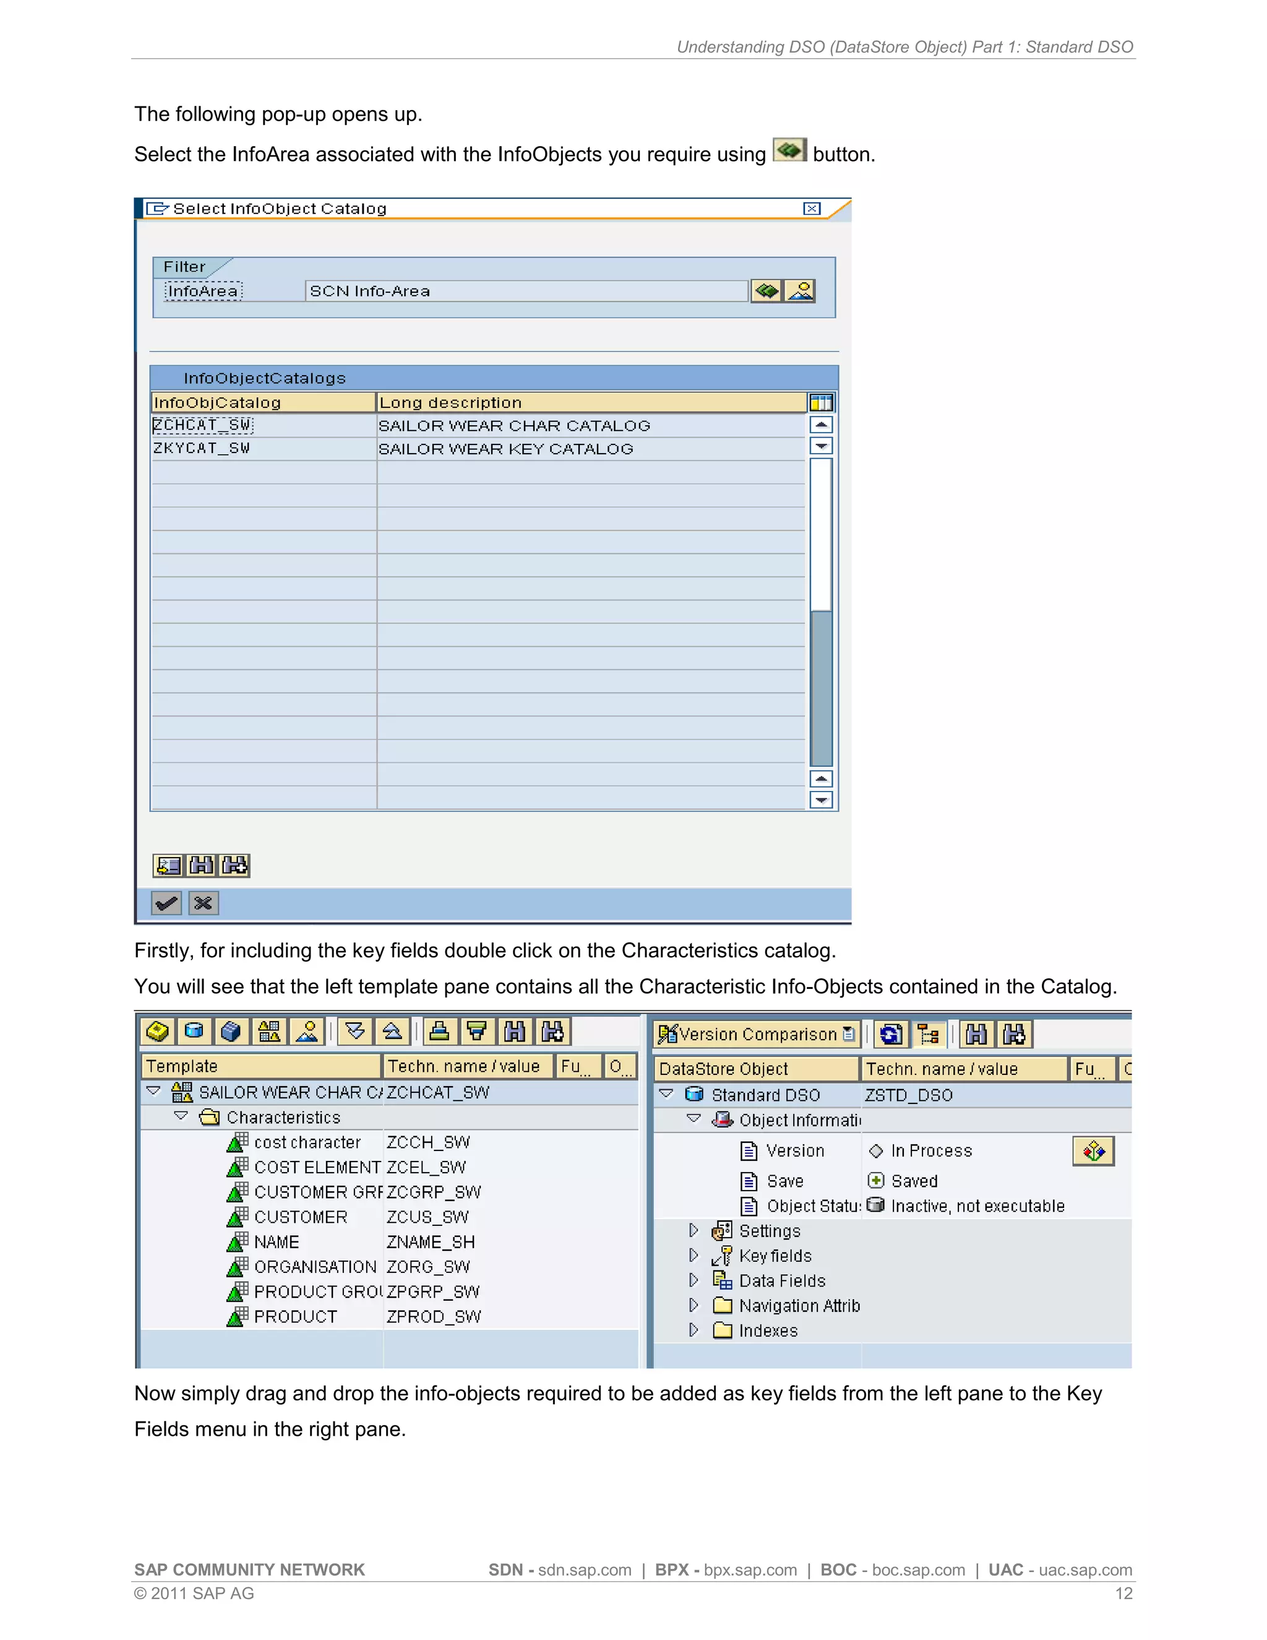Click the Find Next binoculars icon in catalog dialog

(x=235, y=865)
